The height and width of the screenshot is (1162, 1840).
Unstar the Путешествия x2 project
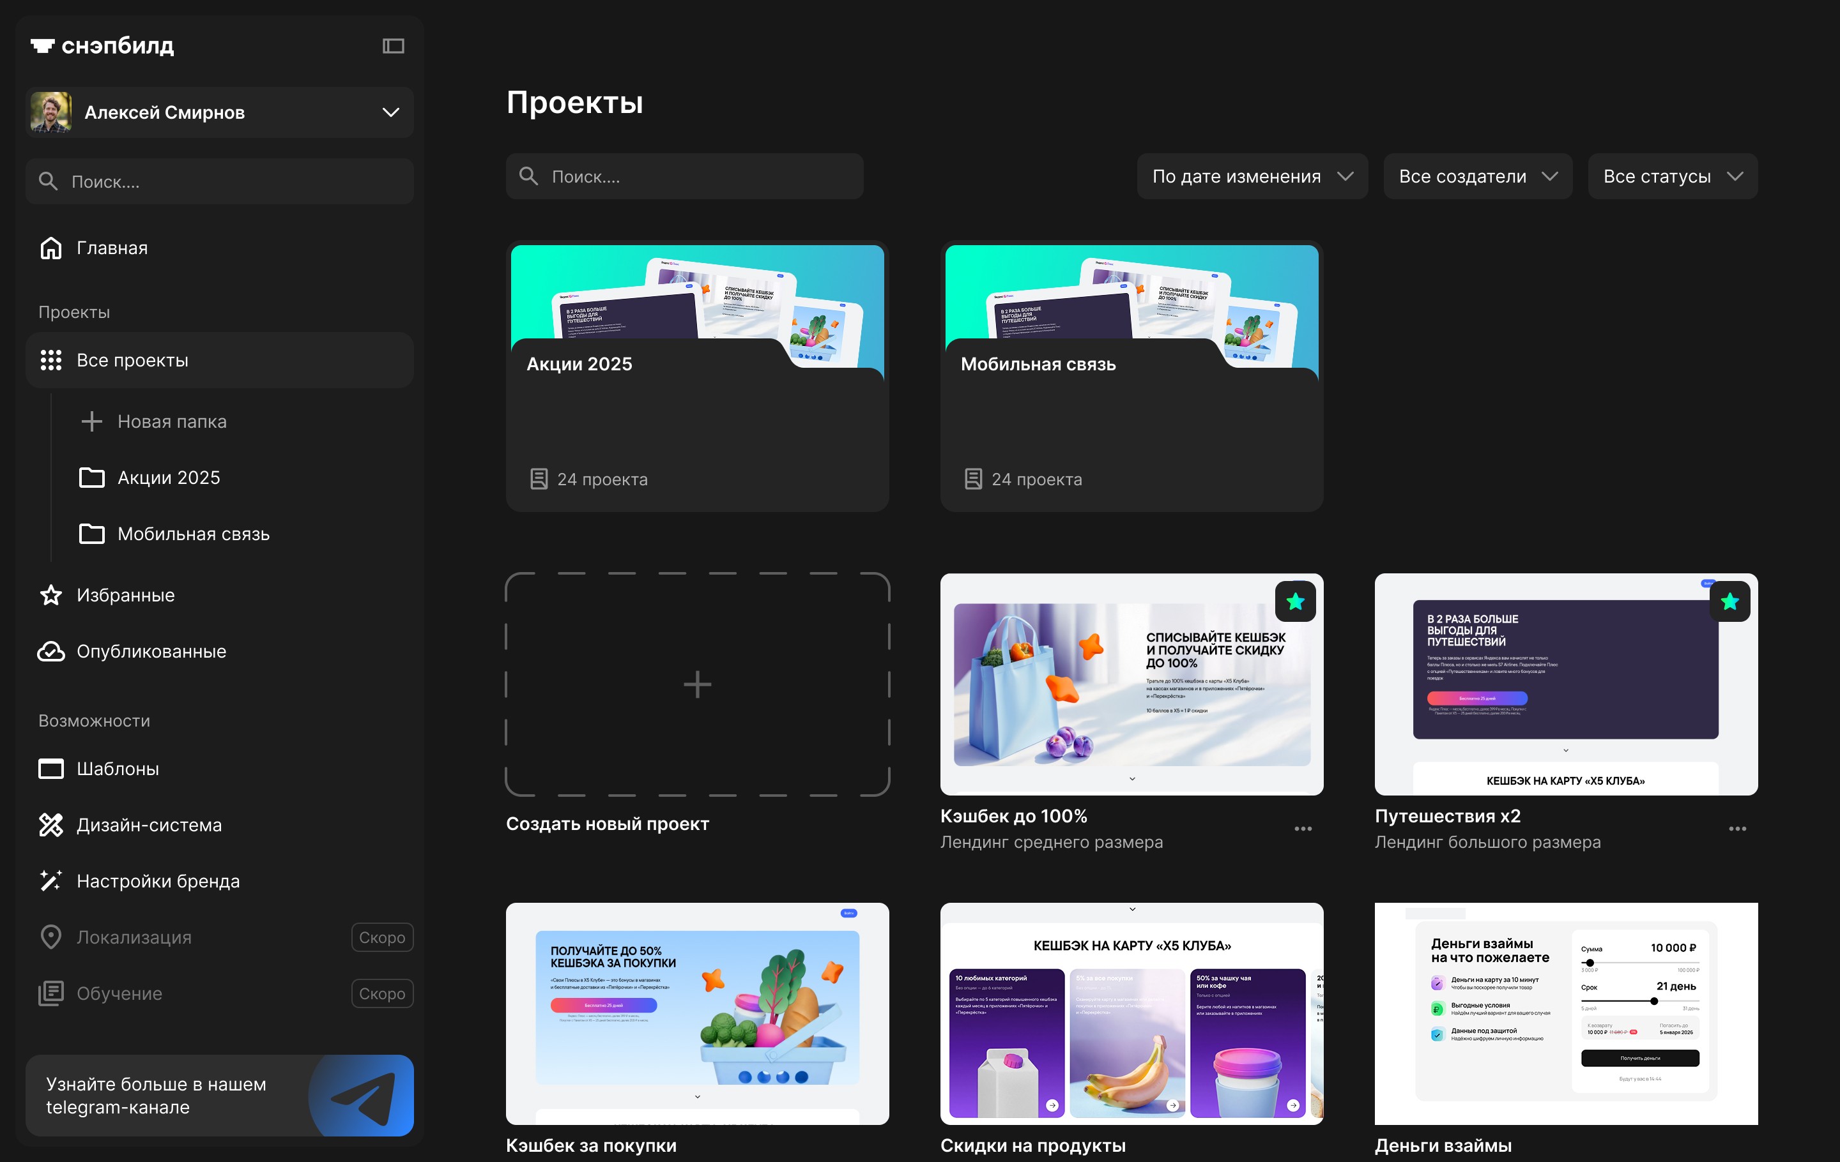[x=1729, y=601]
